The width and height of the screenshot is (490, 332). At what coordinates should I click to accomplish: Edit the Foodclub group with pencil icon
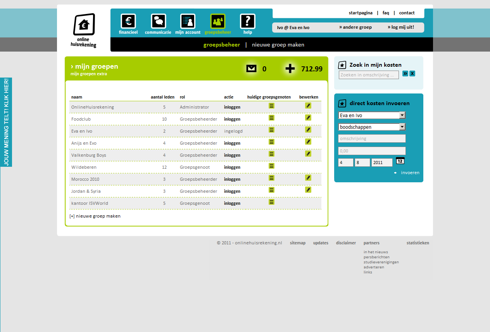308,118
